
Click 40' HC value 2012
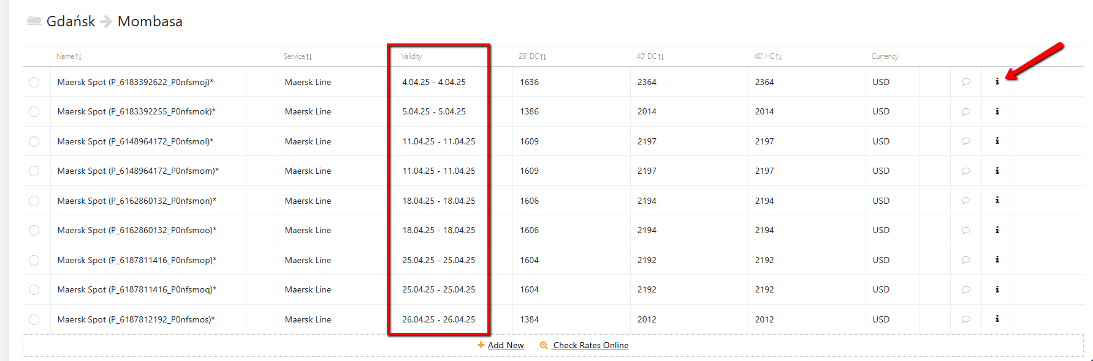[764, 319]
